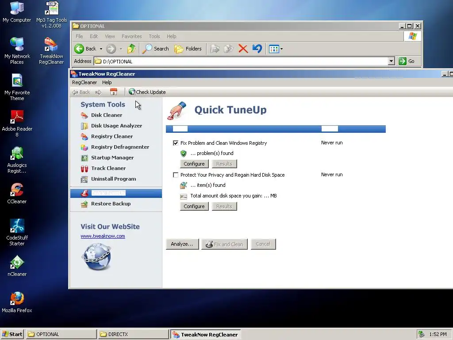453x340 pixels.
Task: Click the Analyze... button
Action: (182, 244)
